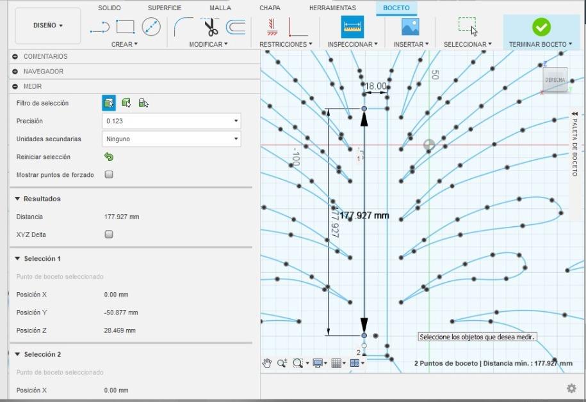This screenshot has height=402, width=586.
Task: Expand the Paleta de Boceto side panel
Action: click(574, 113)
